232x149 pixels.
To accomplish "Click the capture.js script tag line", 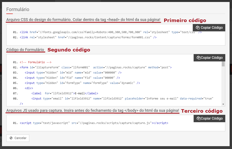I will click(94, 123).
